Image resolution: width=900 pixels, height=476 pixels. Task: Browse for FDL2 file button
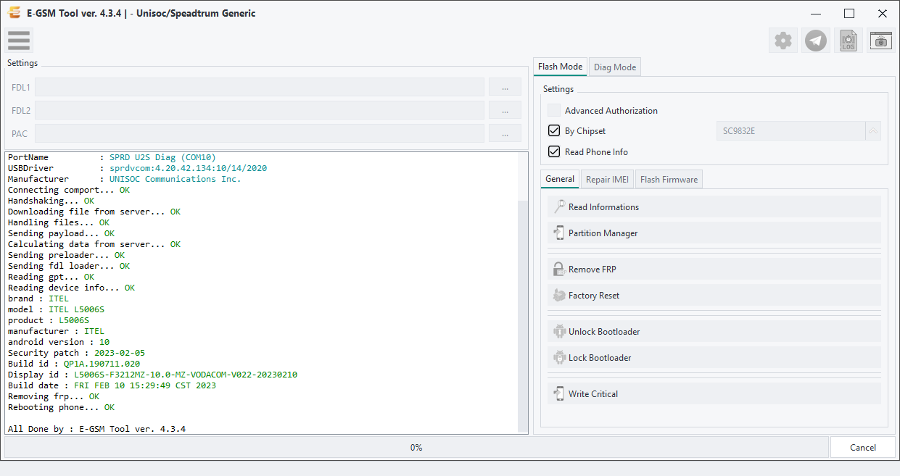pos(505,110)
